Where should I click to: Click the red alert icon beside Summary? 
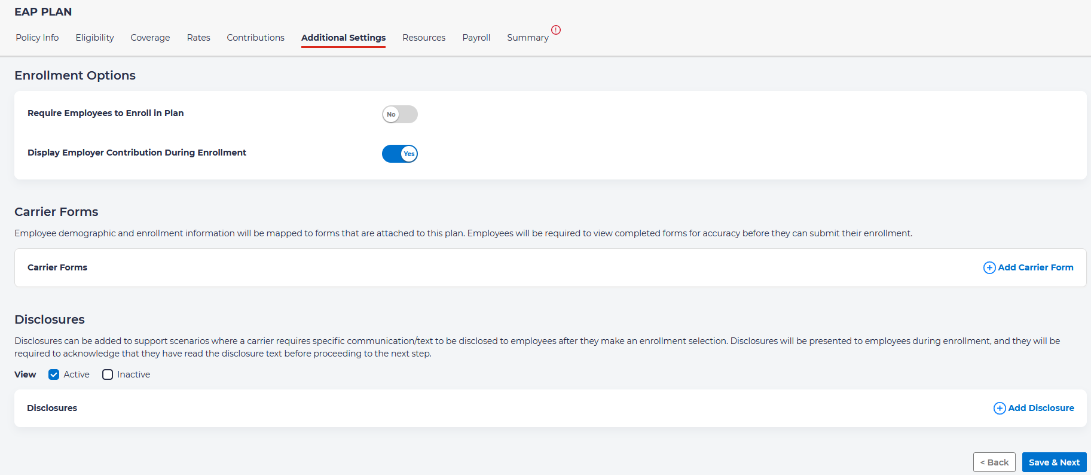556,30
